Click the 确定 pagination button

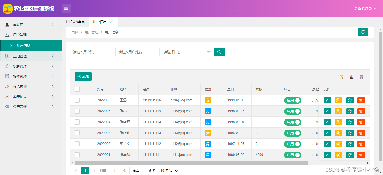135,171
